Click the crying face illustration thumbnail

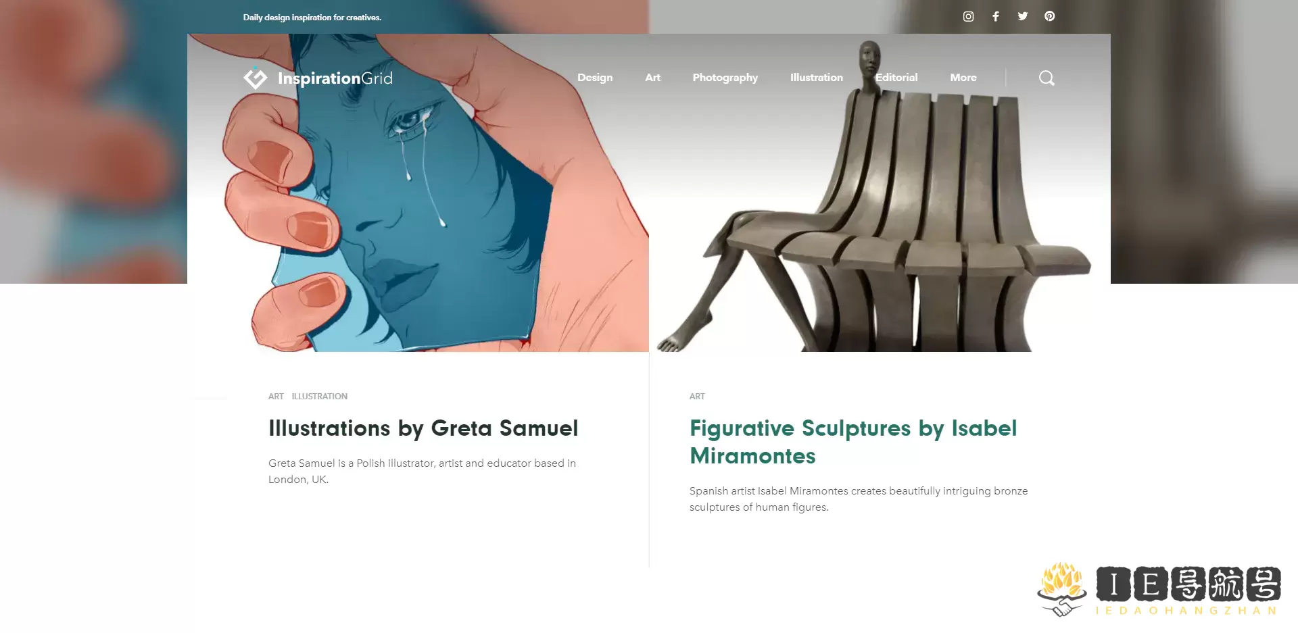pos(418,193)
